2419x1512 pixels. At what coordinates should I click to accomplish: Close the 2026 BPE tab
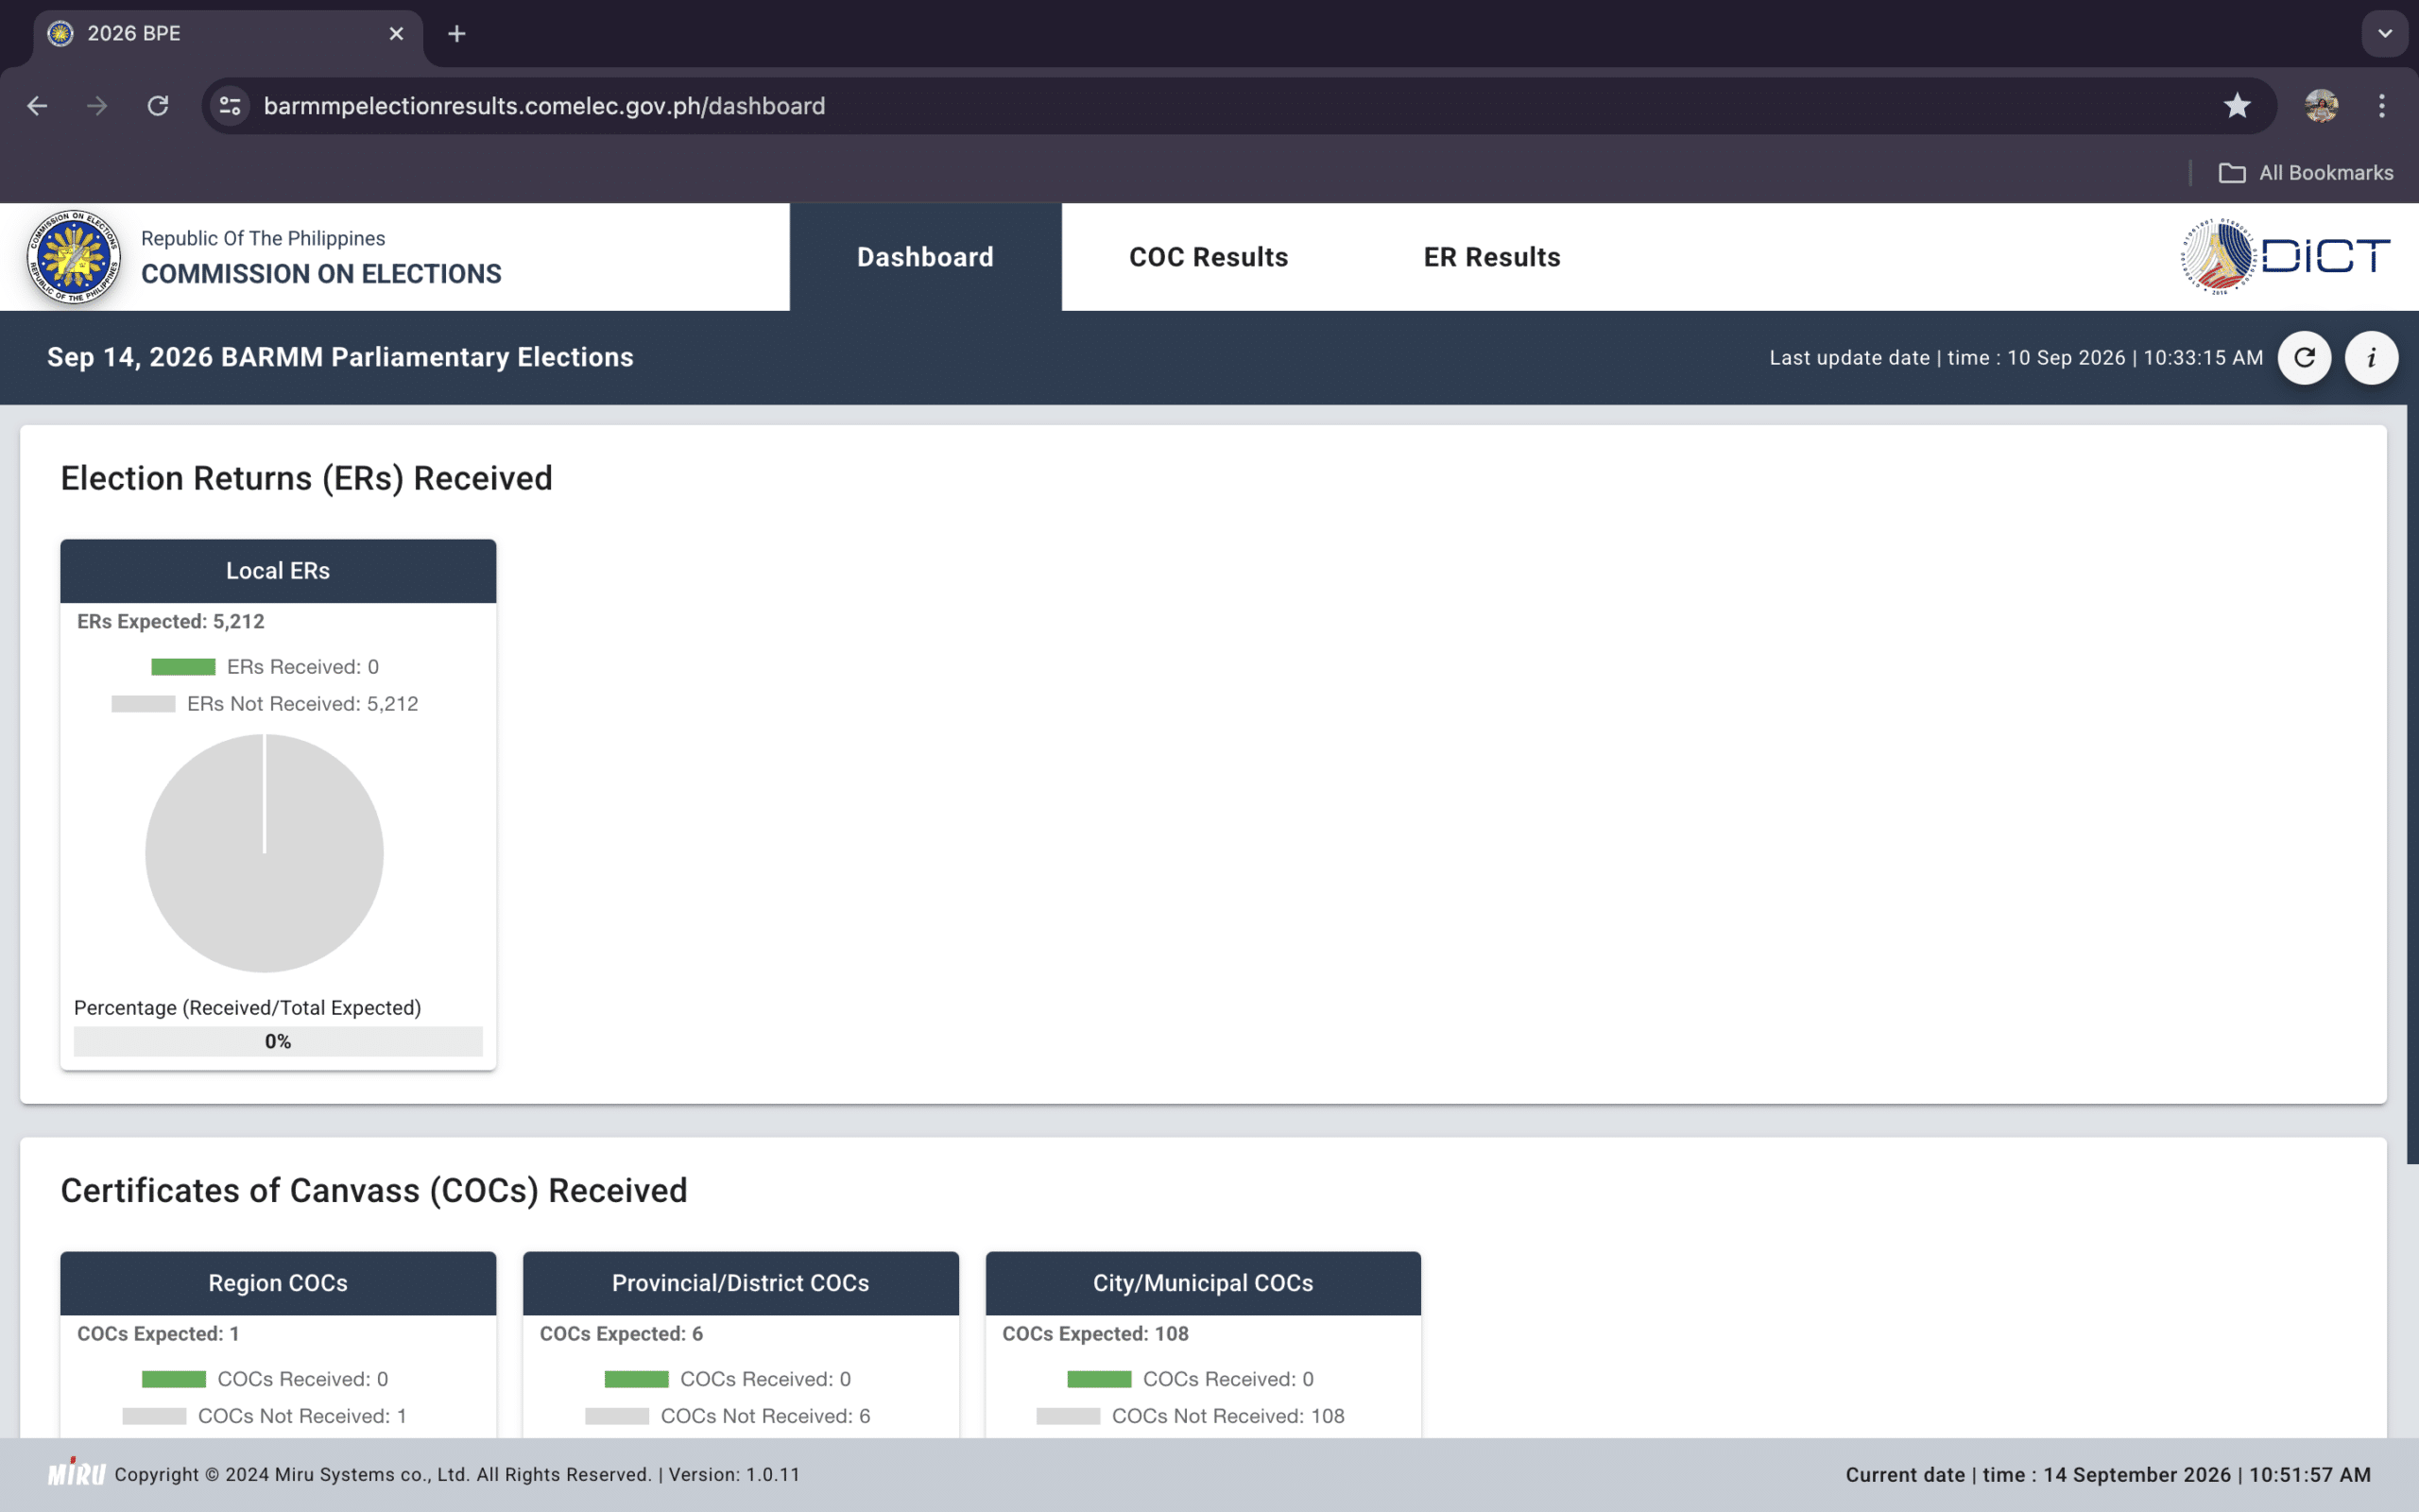(x=397, y=34)
